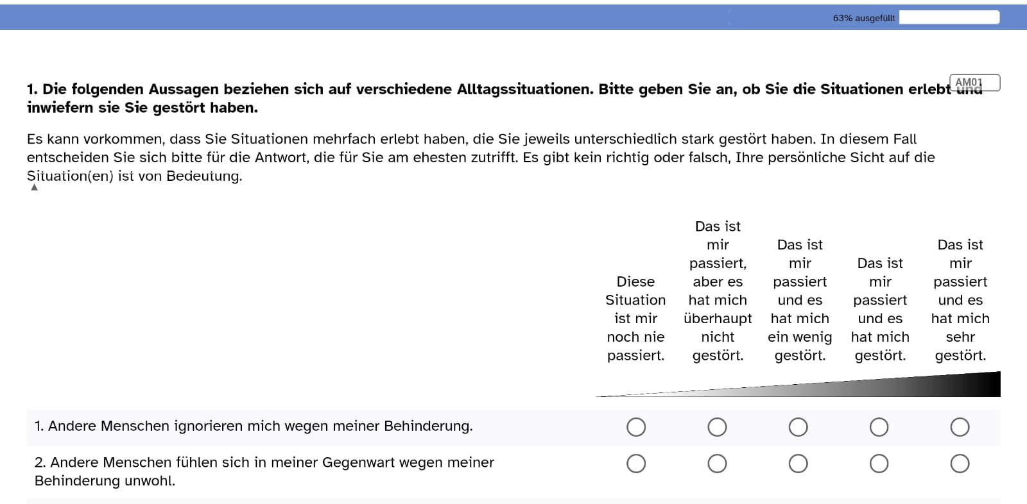Select 'sehr gestört' for statement 1
The width and height of the screenshot is (1027, 504).
coord(960,427)
